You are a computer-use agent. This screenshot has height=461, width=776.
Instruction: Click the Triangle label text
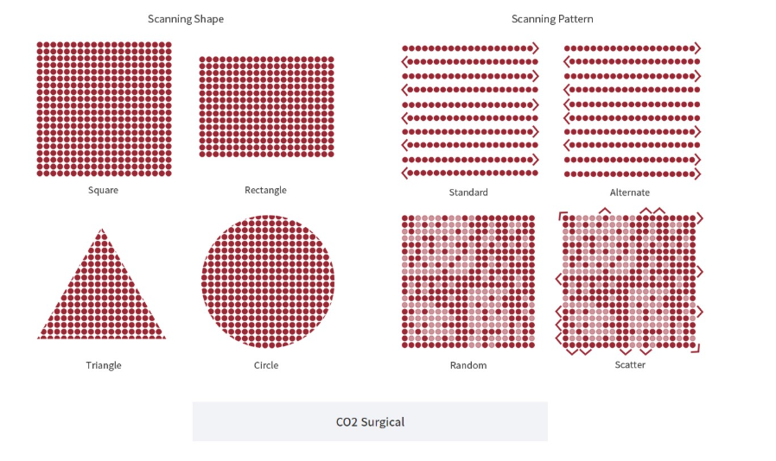point(104,365)
